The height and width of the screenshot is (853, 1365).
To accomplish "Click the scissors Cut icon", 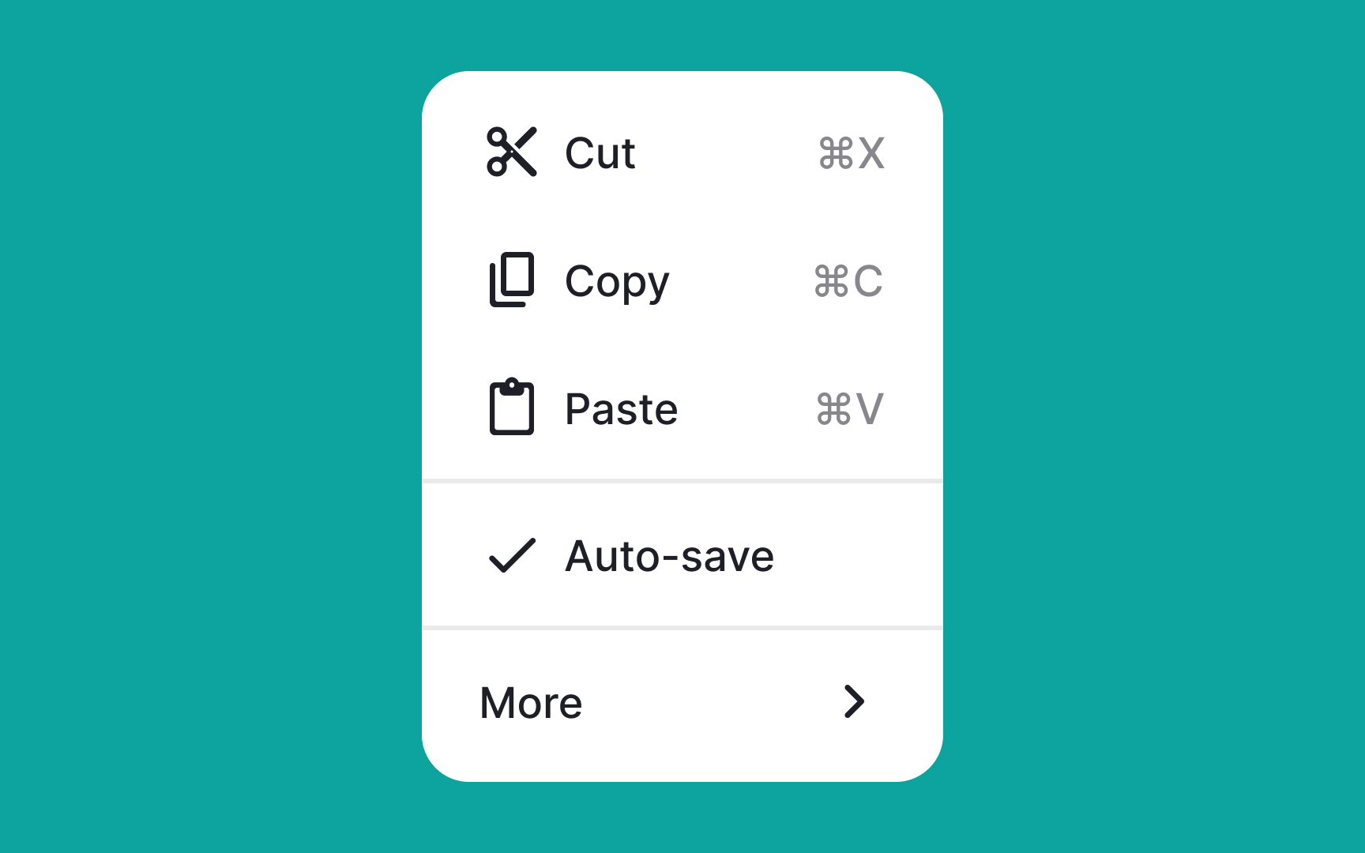I will click(512, 152).
